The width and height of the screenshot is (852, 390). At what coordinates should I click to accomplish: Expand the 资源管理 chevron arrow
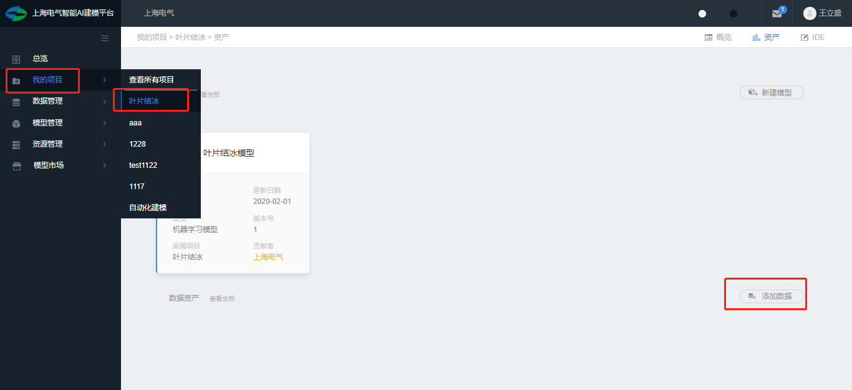click(105, 144)
